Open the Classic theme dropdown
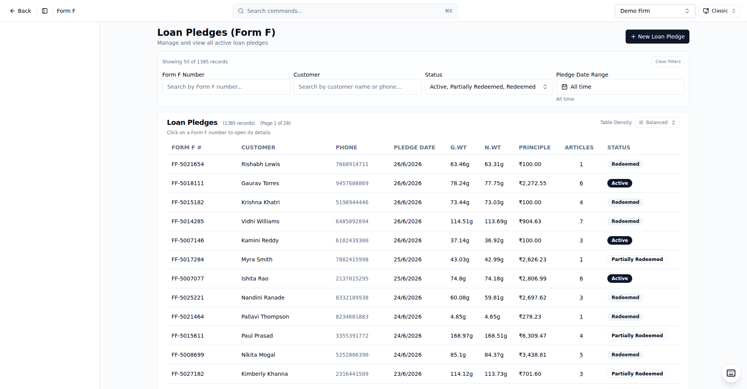The image size is (747, 389). tap(719, 11)
